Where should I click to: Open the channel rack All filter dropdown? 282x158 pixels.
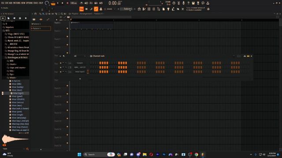pyautogui.click(x=79, y=56)
